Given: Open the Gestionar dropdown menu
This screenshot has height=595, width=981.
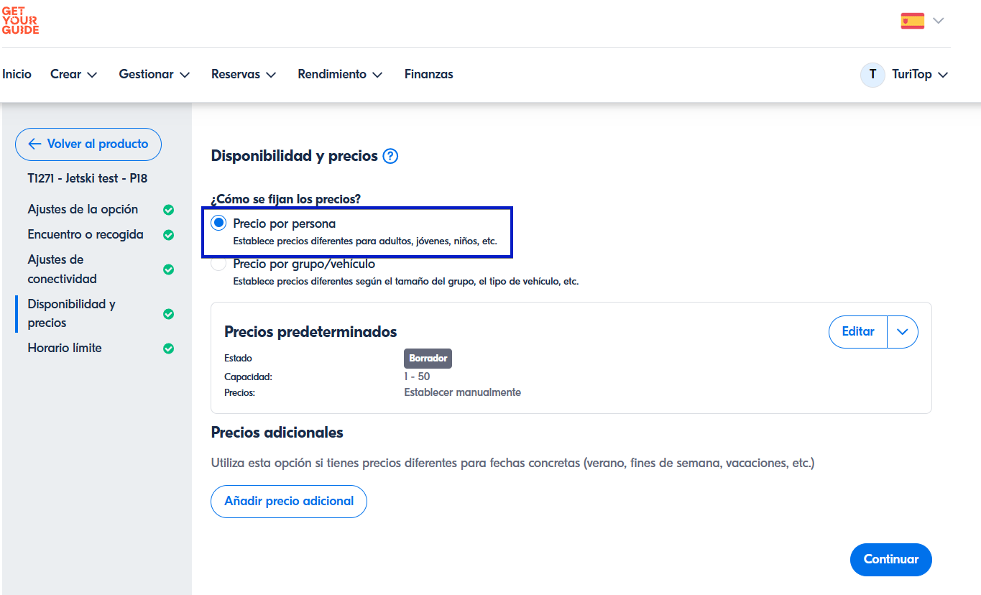Looking at the screenshot, I should click(x=154, y=75).
